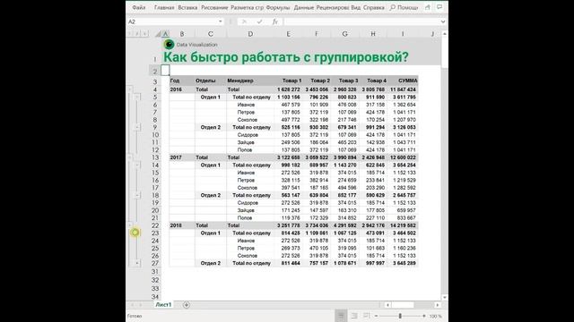Open the Name Box dropdown arrow
This screenshot has height=322, width=574.
pyautogui.click(x=220, y=21)
